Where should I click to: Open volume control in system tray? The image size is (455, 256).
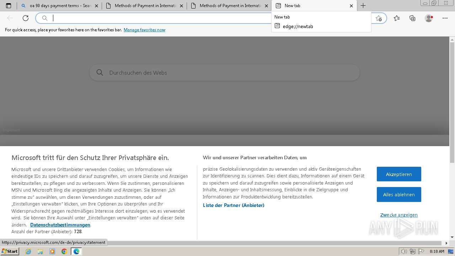pyautogui.click(x=404, y=251)
